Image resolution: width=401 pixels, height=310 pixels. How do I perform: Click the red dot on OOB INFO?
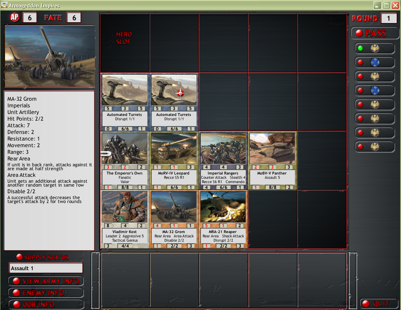(16, 305)
